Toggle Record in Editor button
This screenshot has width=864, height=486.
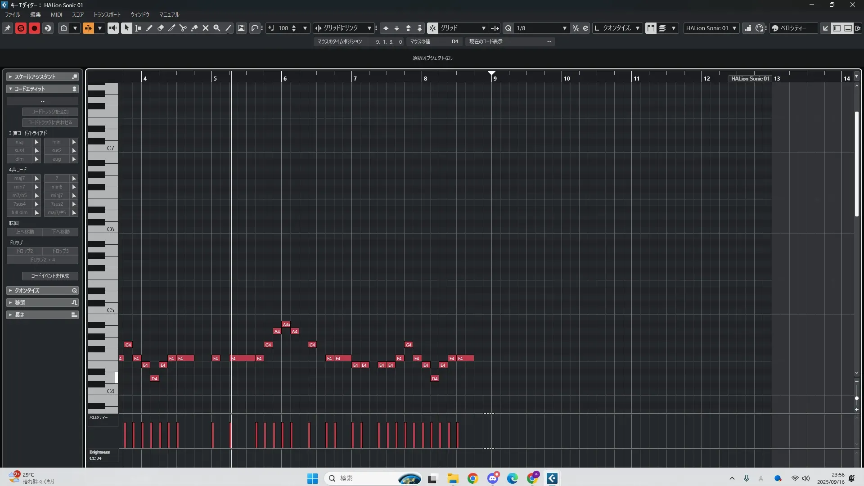point(34,28)
